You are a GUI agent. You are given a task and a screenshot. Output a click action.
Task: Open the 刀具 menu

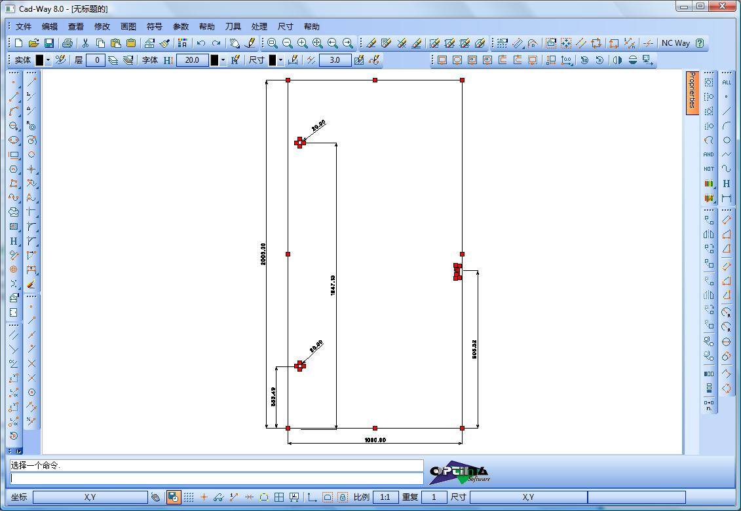pyautogui.click(x=233, y=27)
